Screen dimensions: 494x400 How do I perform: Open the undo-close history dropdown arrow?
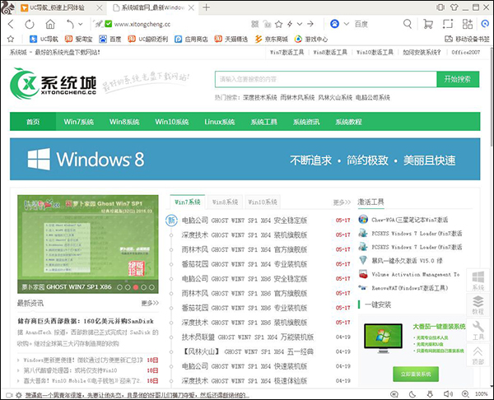coord(81,24)
